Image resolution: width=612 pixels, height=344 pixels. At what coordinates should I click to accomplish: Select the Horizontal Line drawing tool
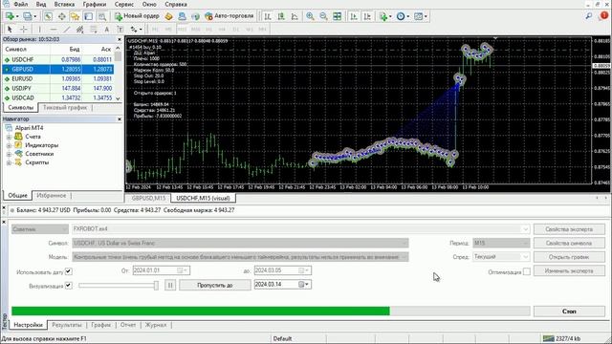(x=54, y=30)
